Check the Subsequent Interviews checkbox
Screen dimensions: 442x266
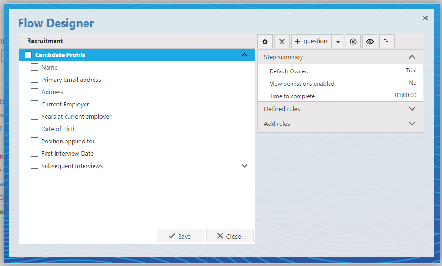point(34,166)
